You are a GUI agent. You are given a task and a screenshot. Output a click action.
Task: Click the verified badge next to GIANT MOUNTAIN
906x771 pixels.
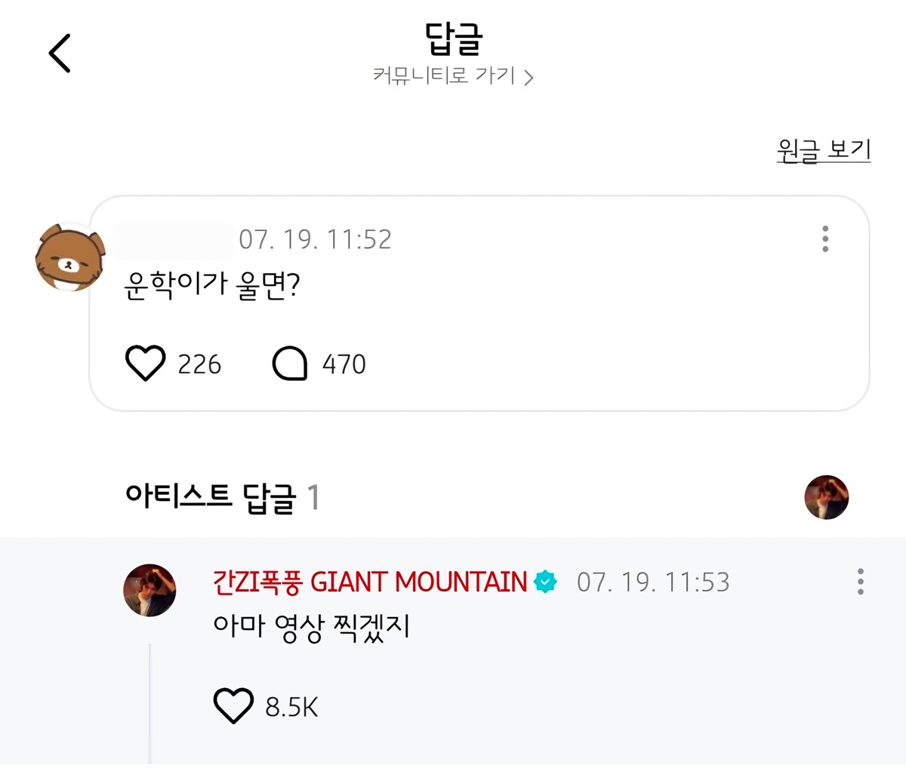(x=545, y=582)
